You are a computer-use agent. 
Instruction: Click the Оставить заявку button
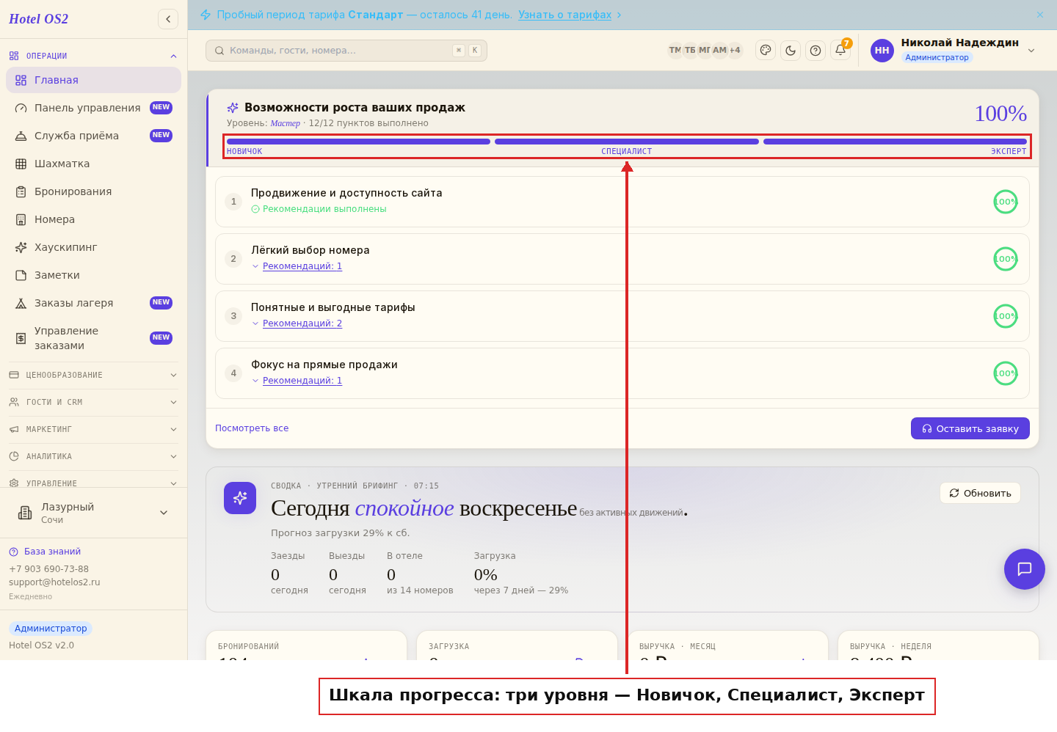(970, 428)
